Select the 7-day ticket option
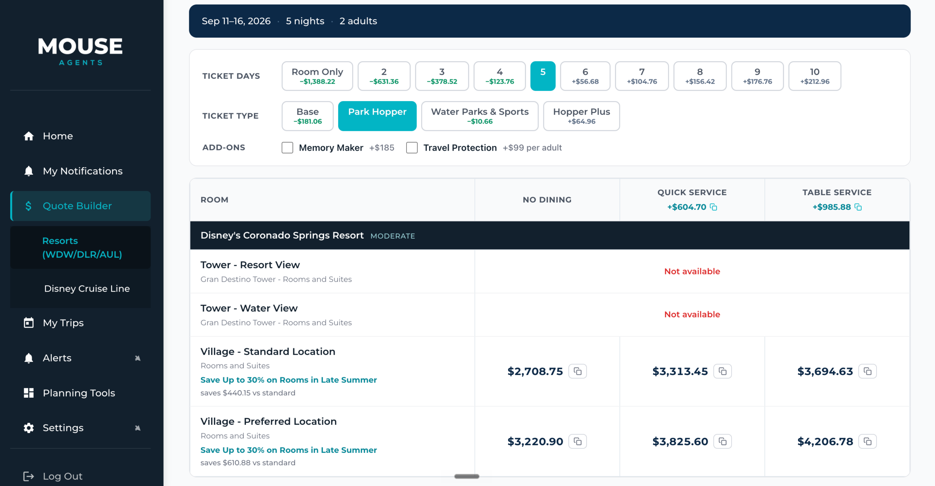 tap(642, 76)
